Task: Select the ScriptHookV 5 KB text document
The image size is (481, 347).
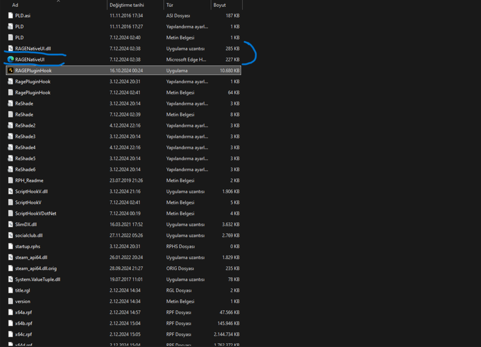Action: (123, 202)
